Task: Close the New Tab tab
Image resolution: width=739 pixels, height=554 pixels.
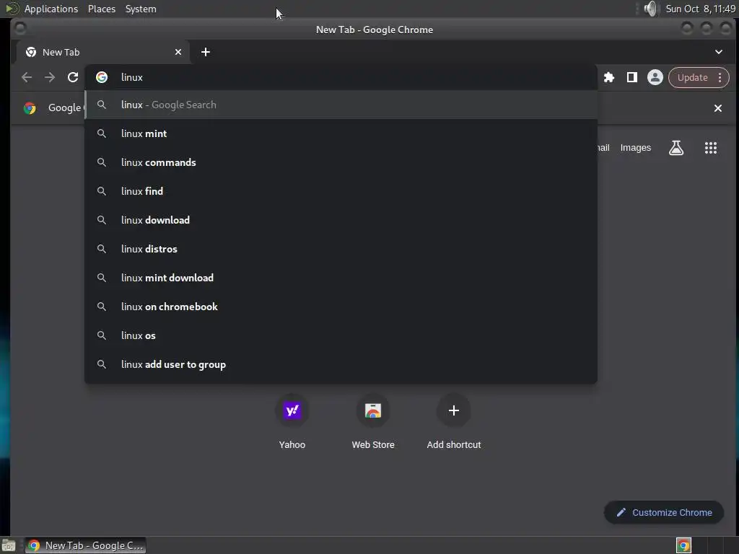Action: (x=178, y=52)
